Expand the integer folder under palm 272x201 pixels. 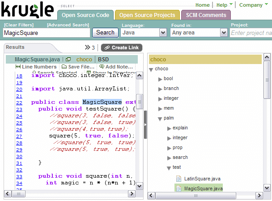coord(169,138)
